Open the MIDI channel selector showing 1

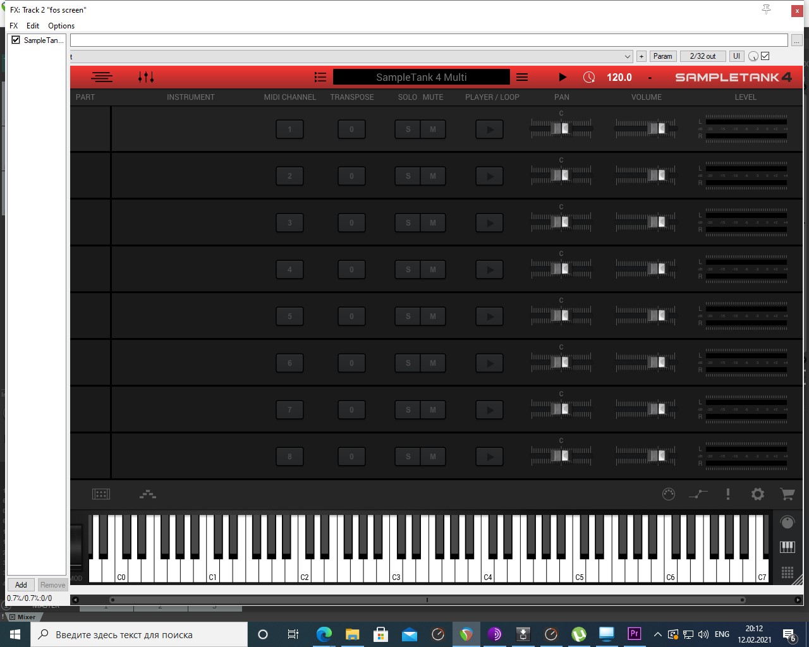pos(290,130)
